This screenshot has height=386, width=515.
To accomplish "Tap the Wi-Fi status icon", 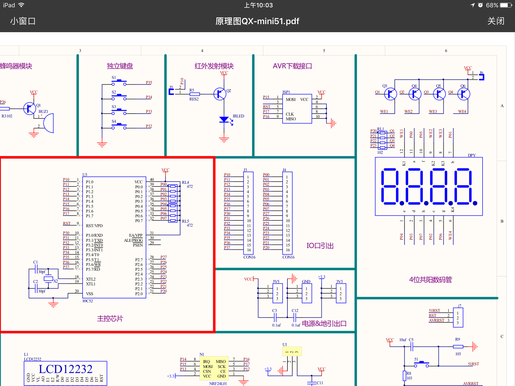I will [x=21, y=5].
